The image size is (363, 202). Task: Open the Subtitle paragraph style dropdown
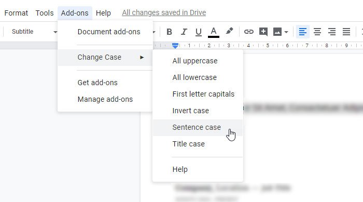34,32
